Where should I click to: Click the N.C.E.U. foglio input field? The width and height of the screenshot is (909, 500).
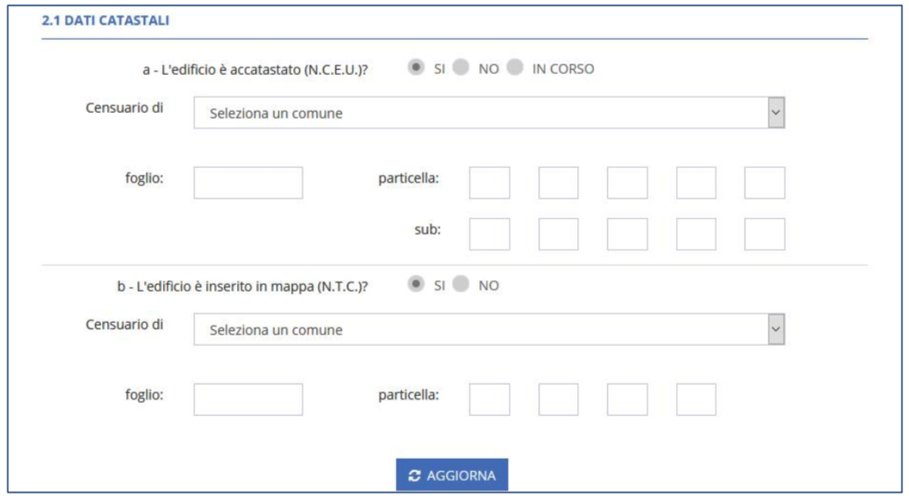[x=248, y=182]
